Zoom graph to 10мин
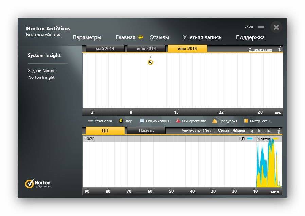305x216 pixels. (208, 131)
